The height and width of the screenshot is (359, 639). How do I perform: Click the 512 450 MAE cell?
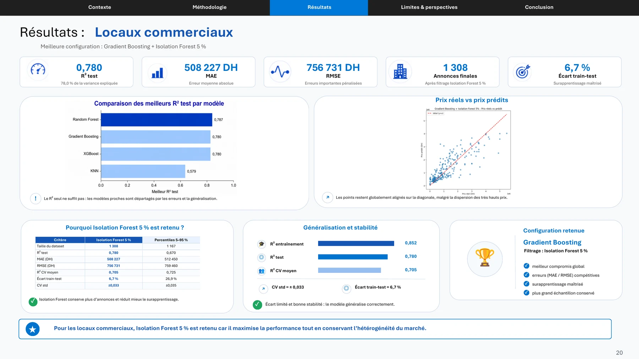171,259
